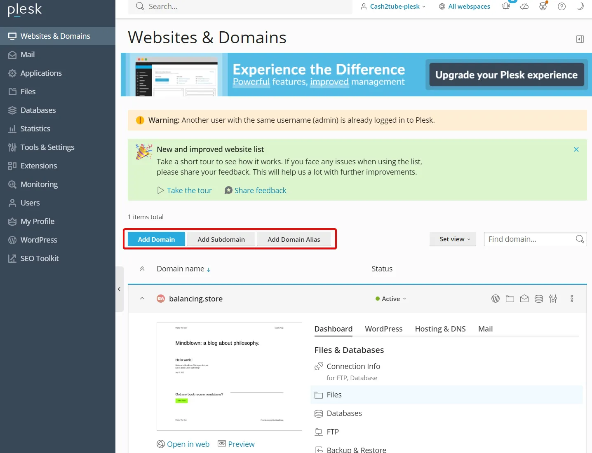Click the Open in web link
This screenshot has width=592, height=453.
click(183, 444)
